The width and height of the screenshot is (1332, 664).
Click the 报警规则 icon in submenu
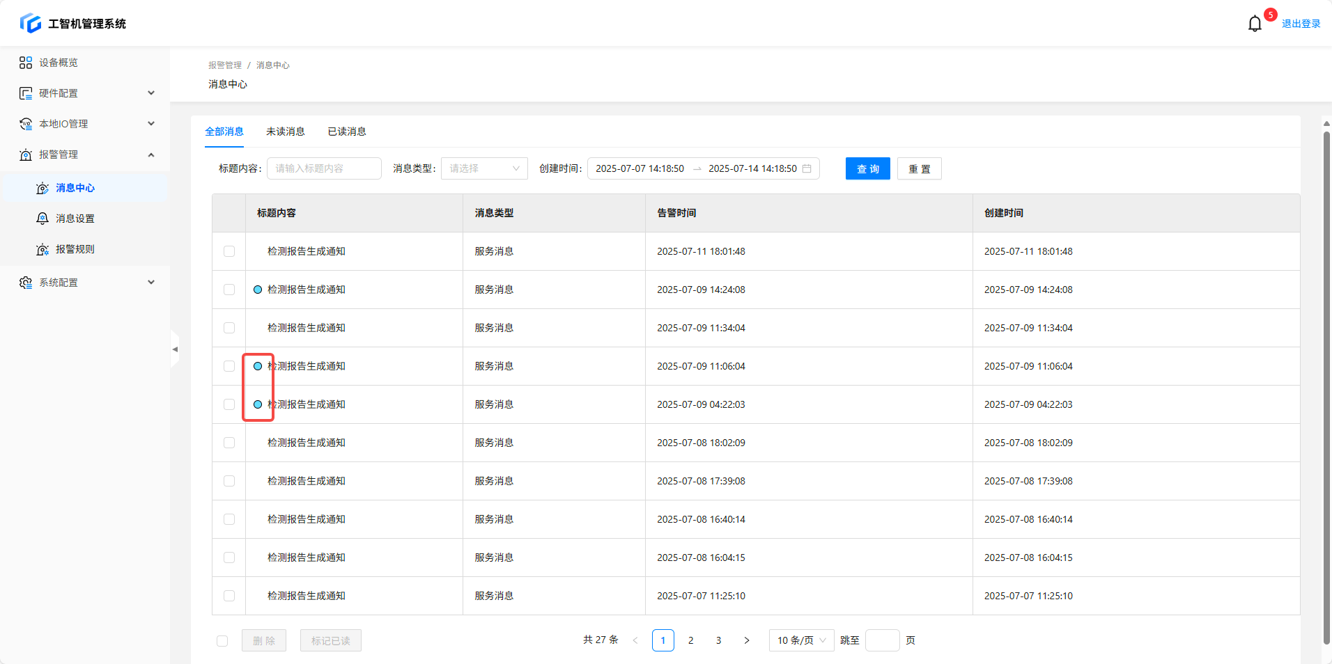tap(42, 249)
